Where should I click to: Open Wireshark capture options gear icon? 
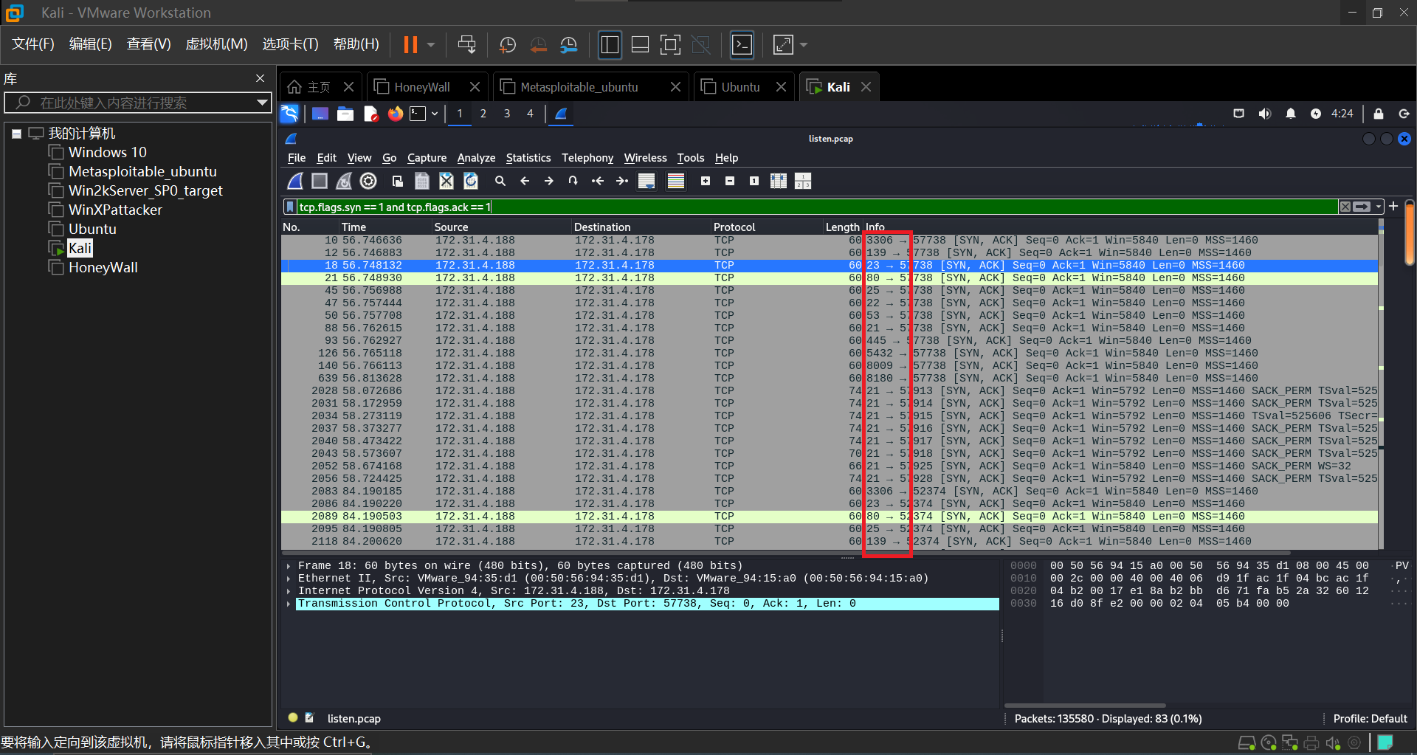(x=368, y=181)
